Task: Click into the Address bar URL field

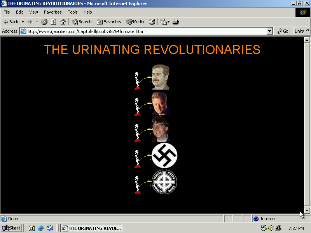Action: click(147, 31)
